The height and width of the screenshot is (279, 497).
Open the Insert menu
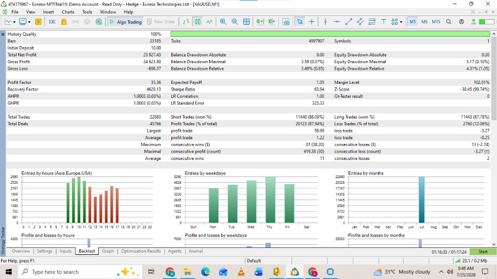point(49,12)
